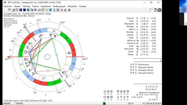The width and height of the screenshot is (187, 105).
Task: Click the copy documents toolbar icon
Action: coord(32,10)
